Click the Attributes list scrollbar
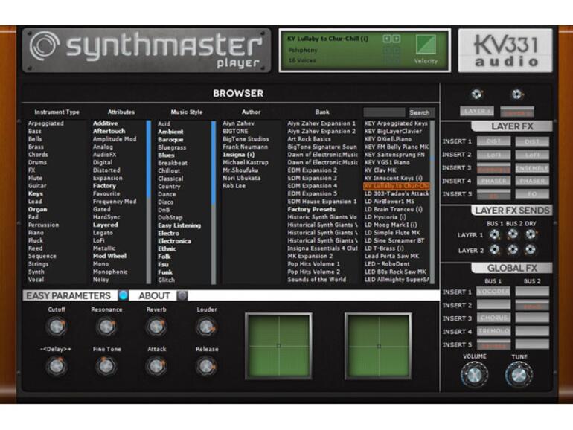The width and height of the screenshot is (573, 430). coord(148,202)
